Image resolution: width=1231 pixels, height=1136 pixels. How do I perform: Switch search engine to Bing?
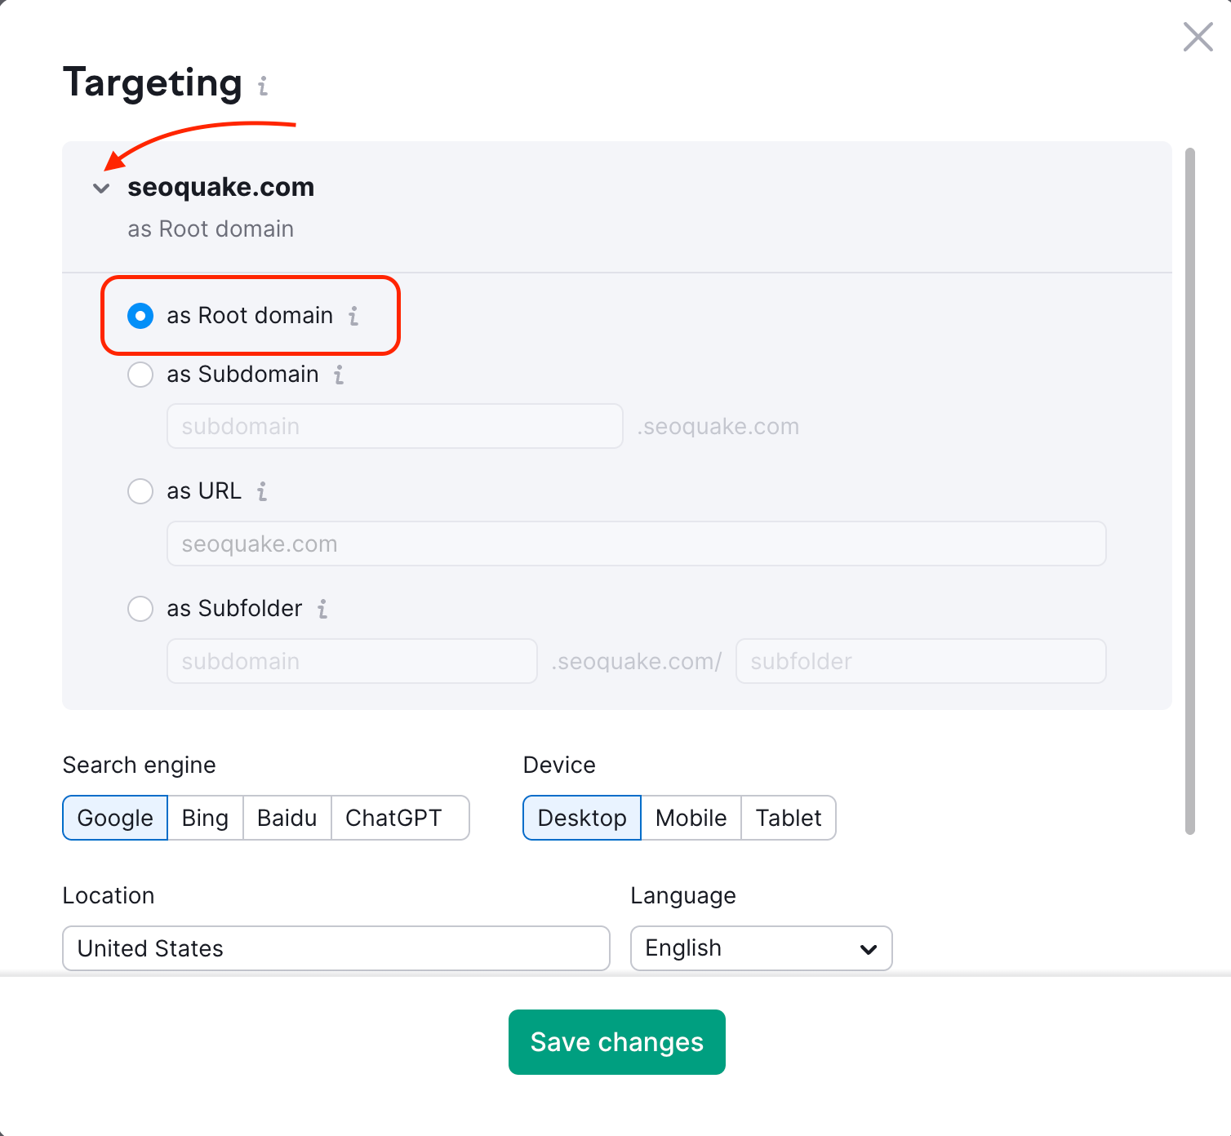205,818
